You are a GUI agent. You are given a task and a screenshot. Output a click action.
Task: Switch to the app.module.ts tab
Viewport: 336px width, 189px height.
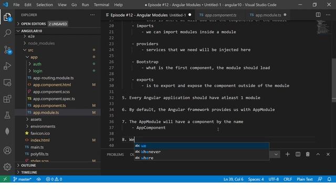click(x=268, y=15)
